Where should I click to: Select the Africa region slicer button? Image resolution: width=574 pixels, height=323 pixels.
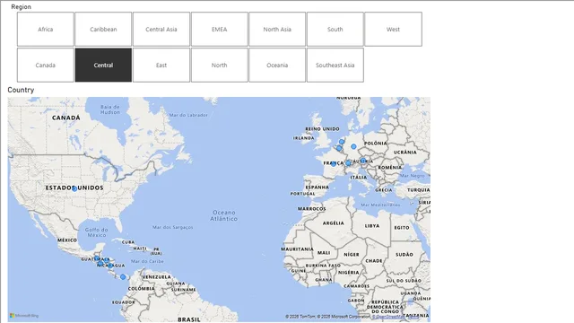point(46,30)
